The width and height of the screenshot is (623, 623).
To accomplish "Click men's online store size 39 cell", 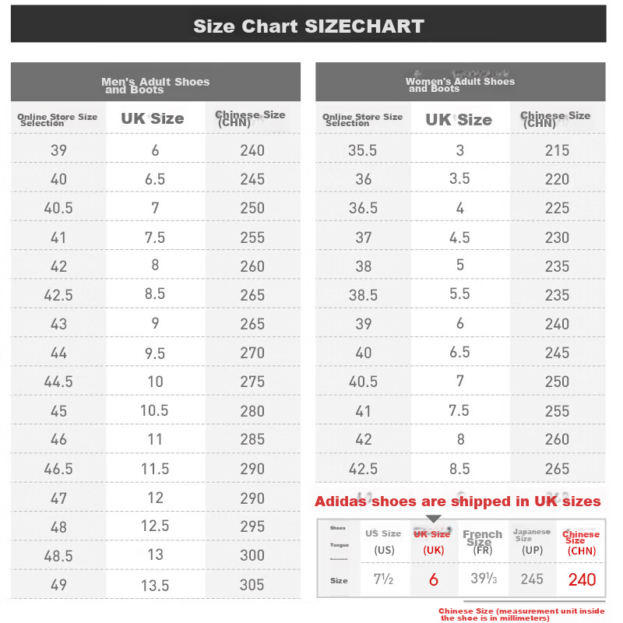I will pos(58,150).
